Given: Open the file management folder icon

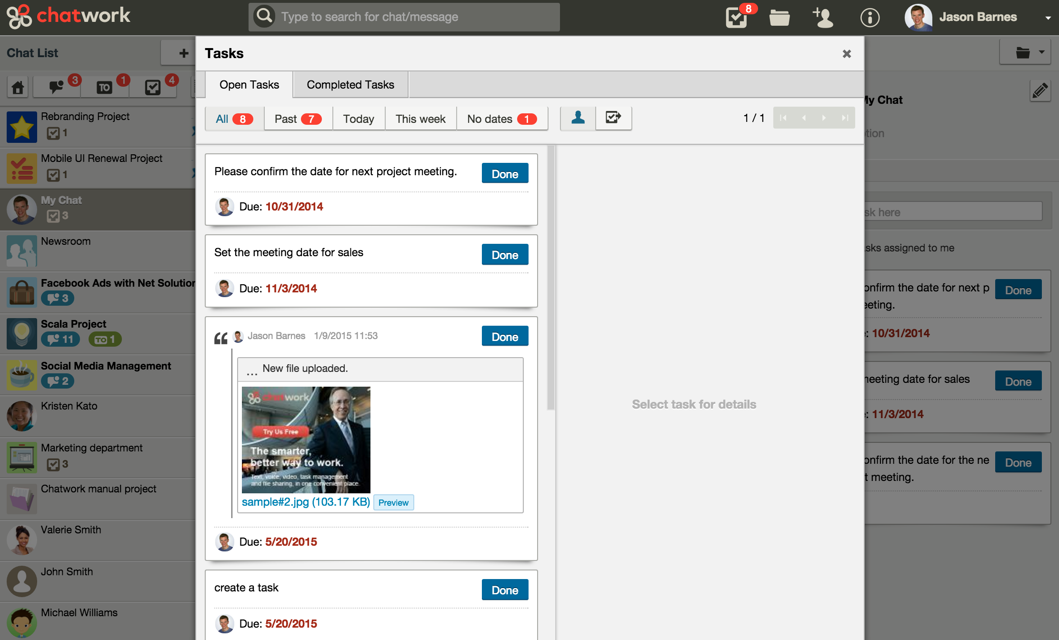Looking at the screenshot, I should click(x=779, y=18).
